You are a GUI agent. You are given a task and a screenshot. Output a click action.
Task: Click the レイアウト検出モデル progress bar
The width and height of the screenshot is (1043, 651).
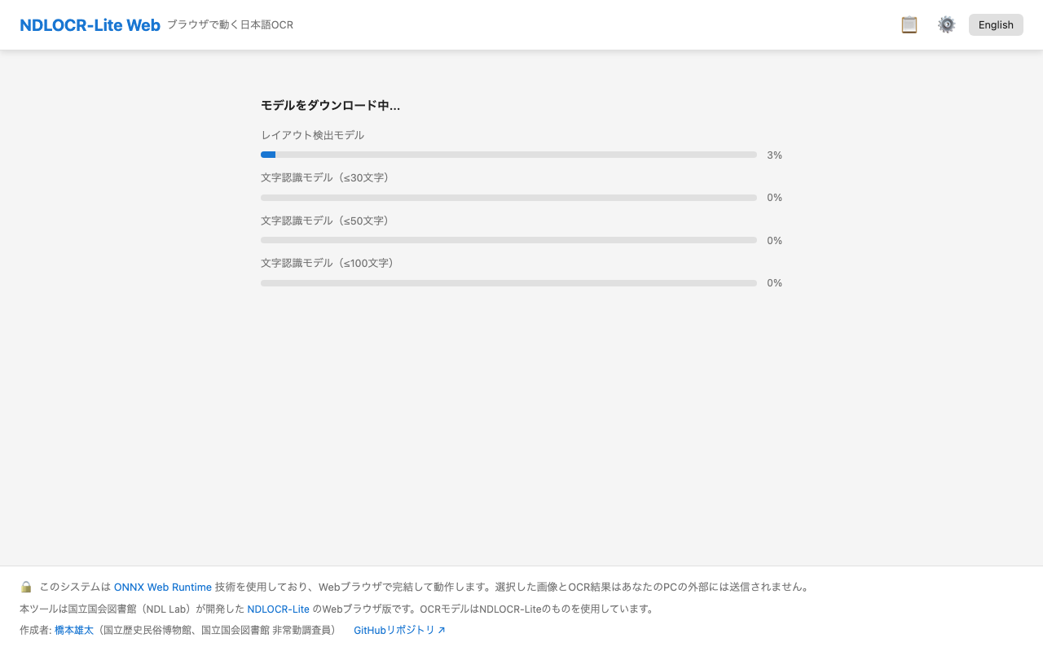[x=508, y=154]
